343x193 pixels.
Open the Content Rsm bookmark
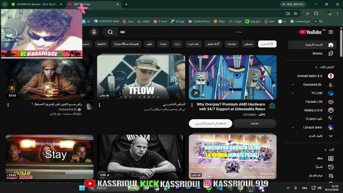click(199, 21)
